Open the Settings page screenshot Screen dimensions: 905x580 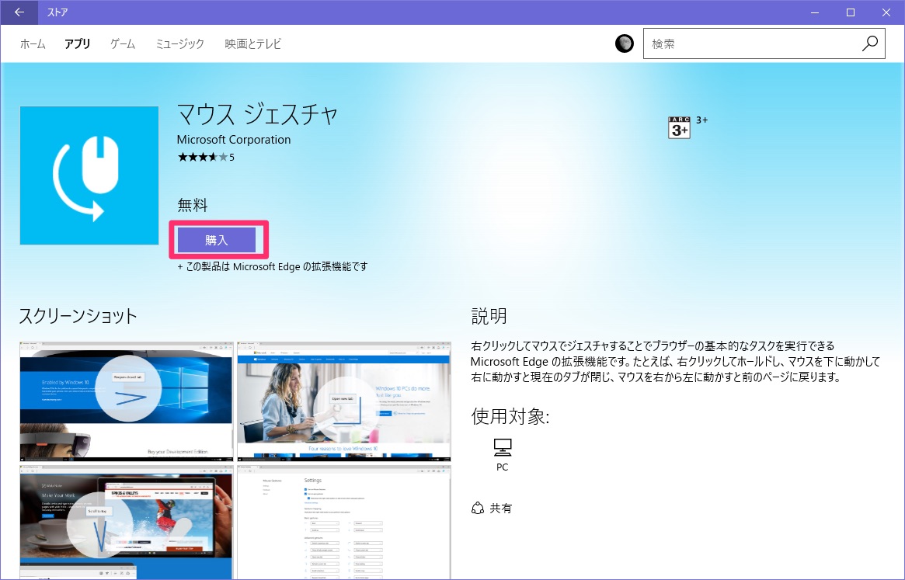(344, 522)
